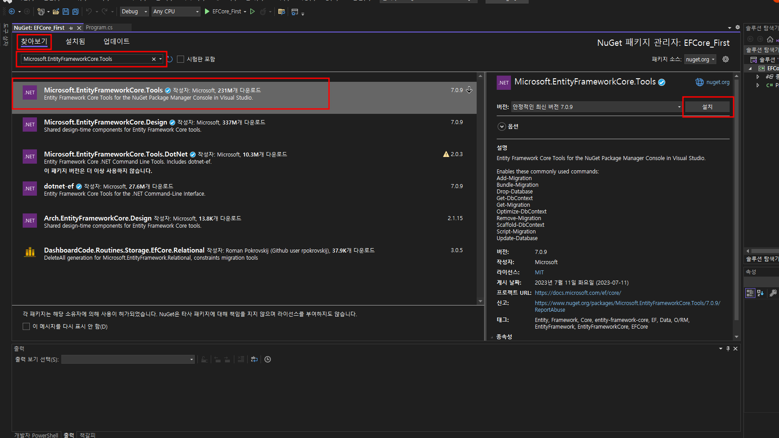
Task: Open the EFCore_First startup target dropdown arrow
Action: pos(245,12)
